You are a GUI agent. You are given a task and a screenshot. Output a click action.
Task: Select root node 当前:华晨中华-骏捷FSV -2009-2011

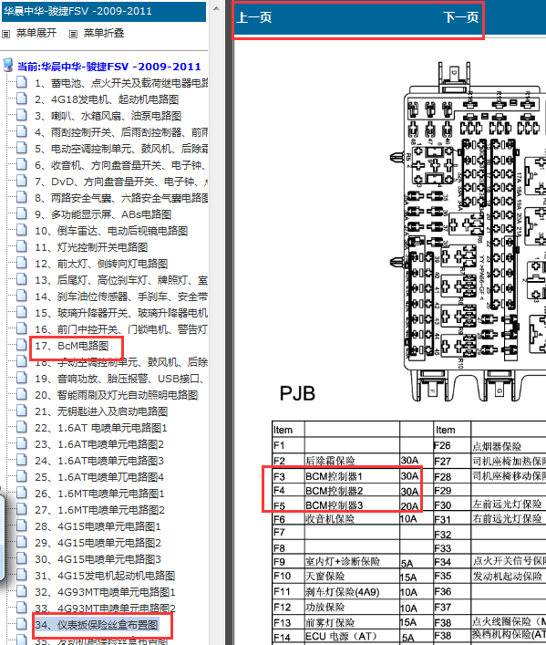coord(109,67)
